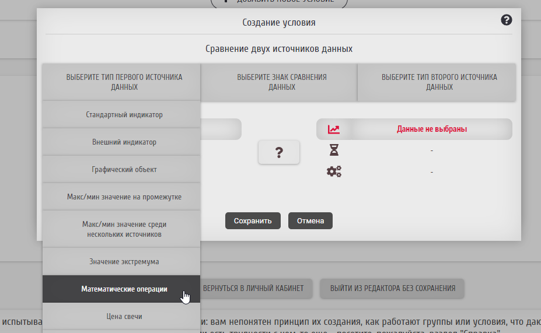541x333 pixels.
Task: Pick 'Макс/мин значение на промежутке'
Action: tap(124, 197)
